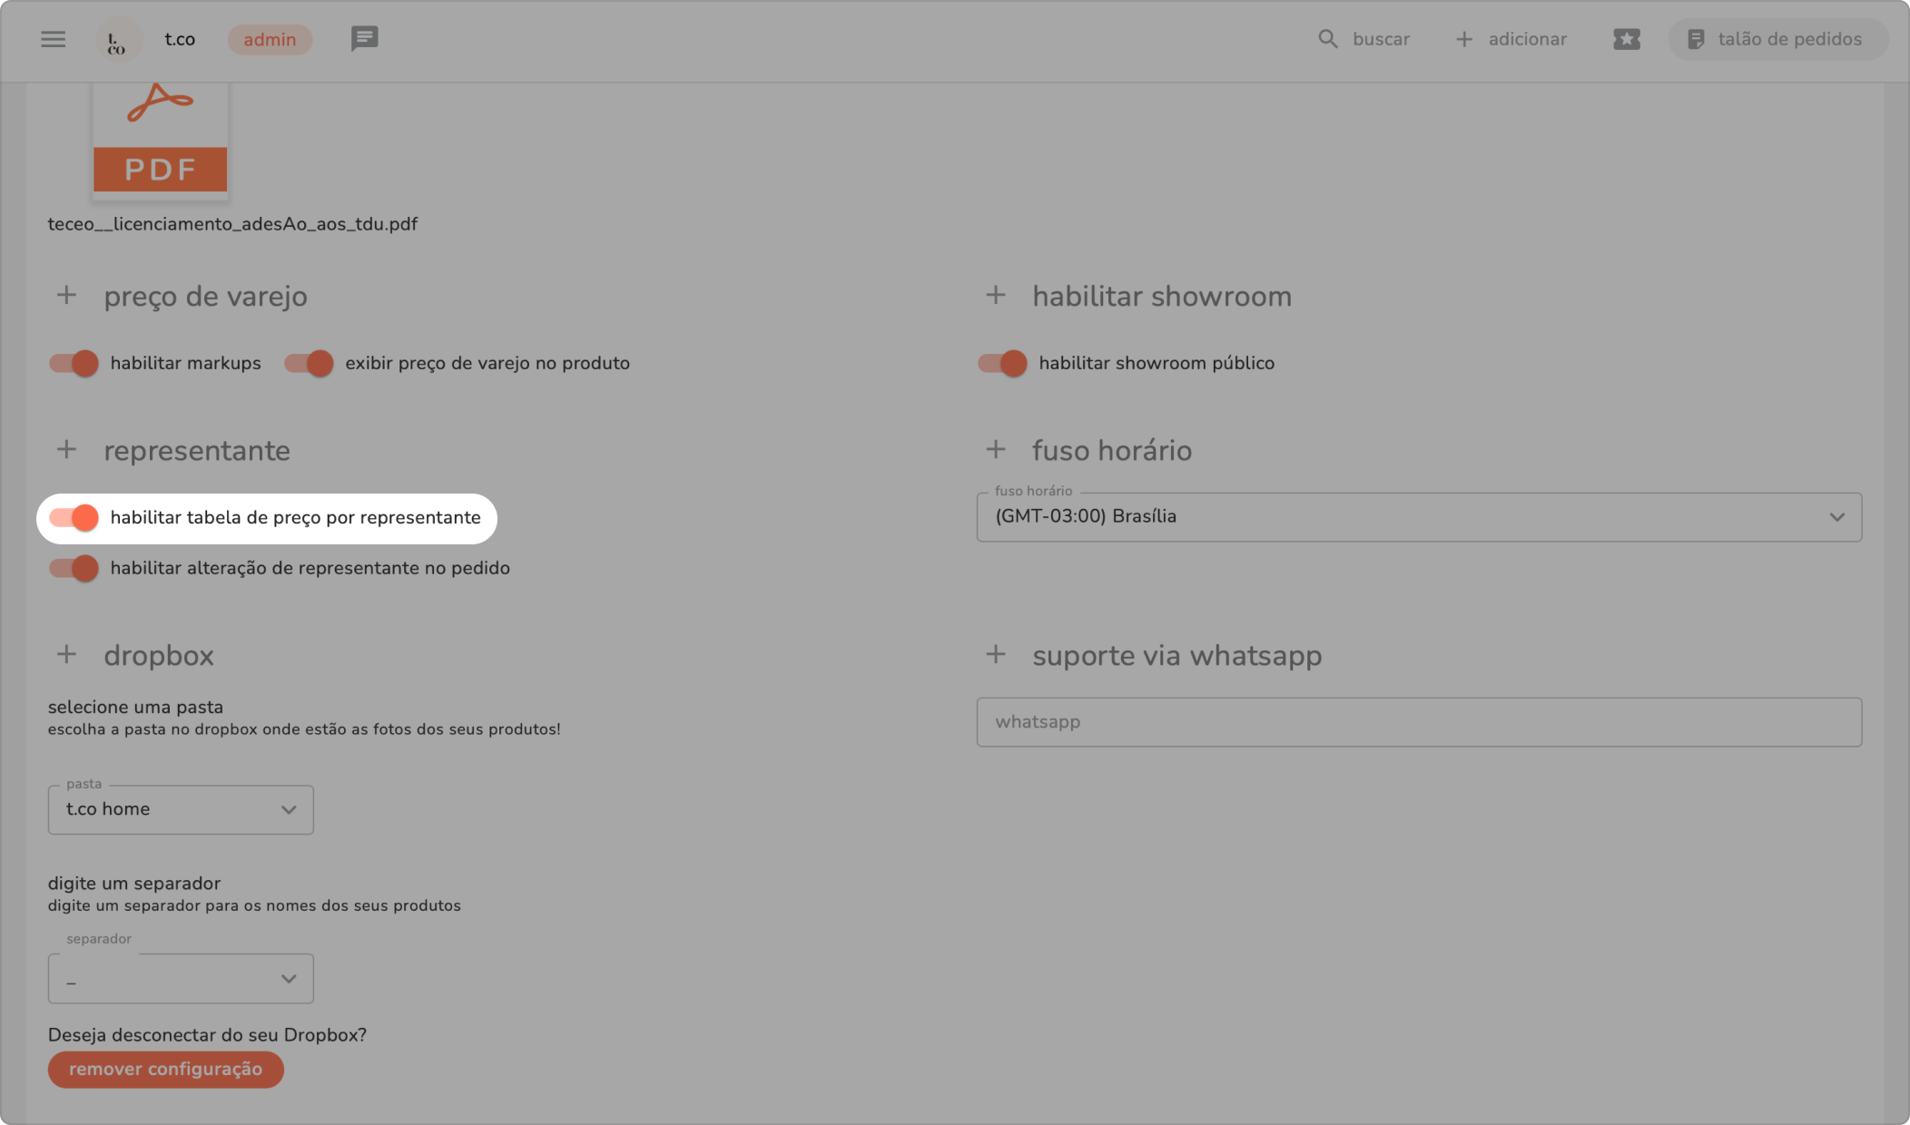Click plus icon beside dropbox heading

click(66, 655)
